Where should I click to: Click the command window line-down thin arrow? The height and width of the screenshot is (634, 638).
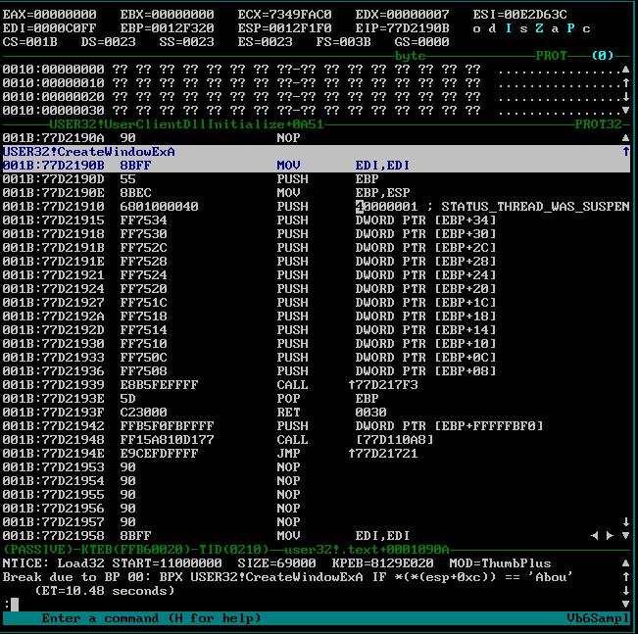coord(626,591)
